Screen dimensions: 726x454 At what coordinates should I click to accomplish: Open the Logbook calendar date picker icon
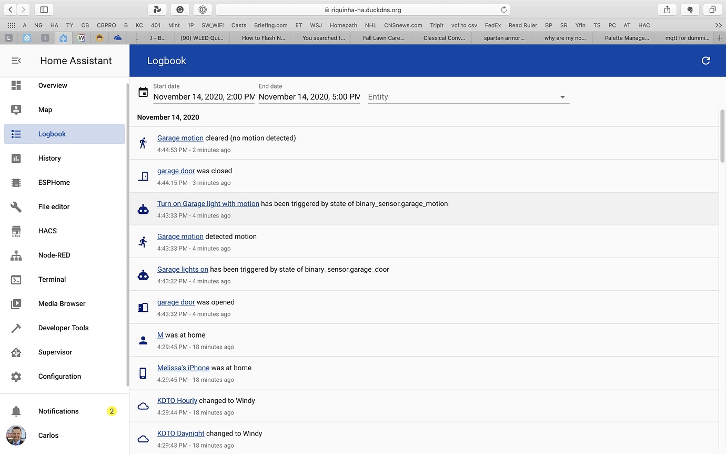pos(143,92)
